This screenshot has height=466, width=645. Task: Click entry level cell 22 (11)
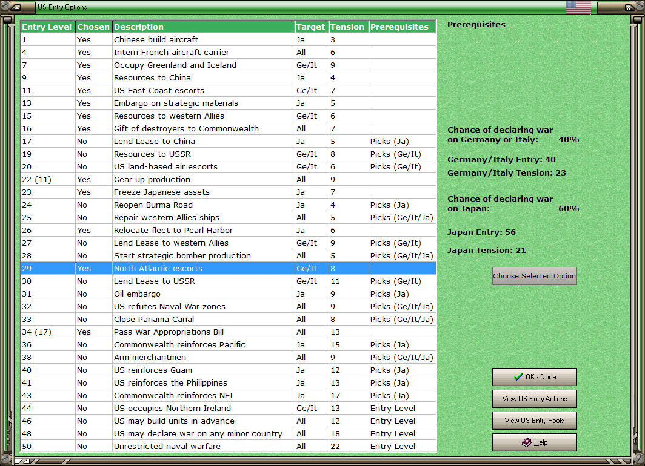coord(48,179)
